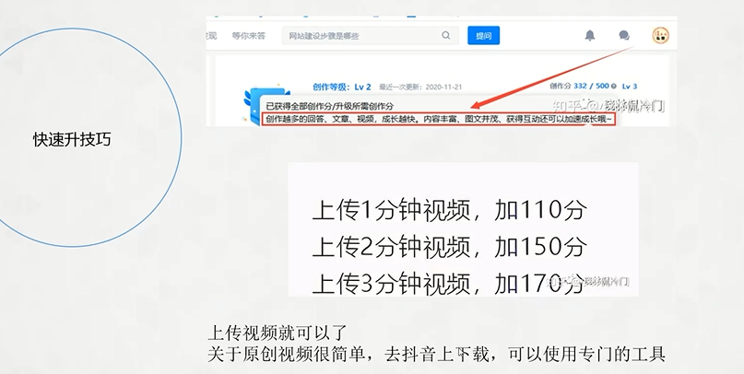Click the 创作分 332 / 500 score
Viewport: 744px width, 374px height.
pyautogui.click(x=579, y=87)
